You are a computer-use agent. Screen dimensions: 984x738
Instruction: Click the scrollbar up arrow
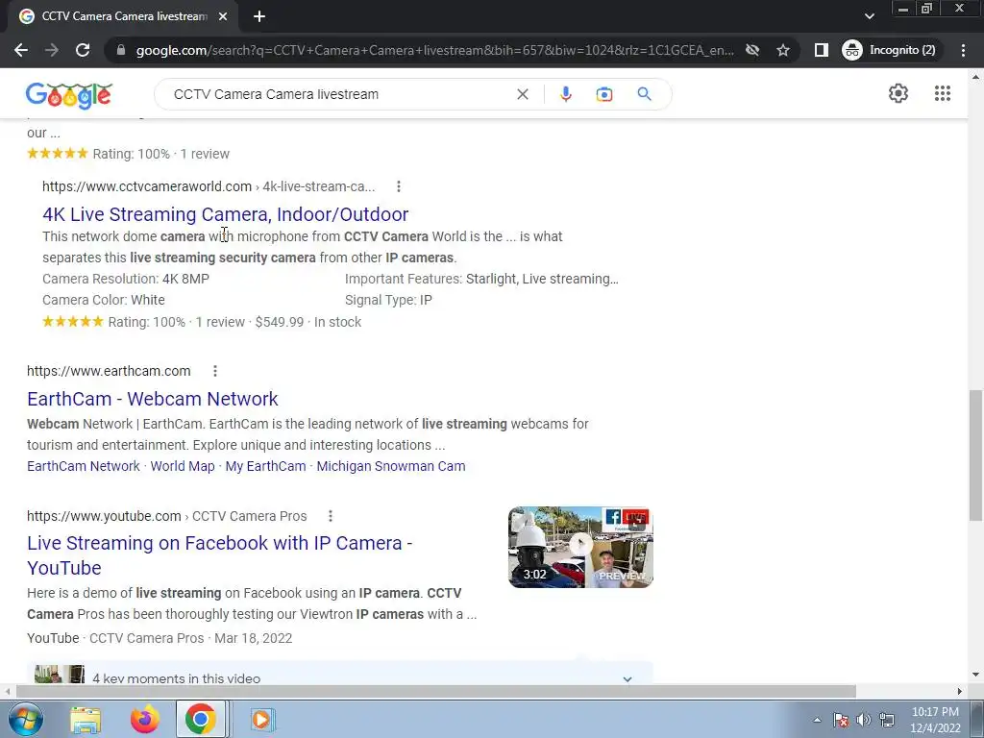point(975,78)
